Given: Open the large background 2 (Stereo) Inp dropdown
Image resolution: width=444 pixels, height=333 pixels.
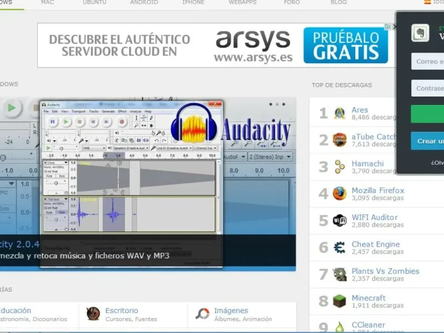Looking at the screenshot, I should click(270, 157).
